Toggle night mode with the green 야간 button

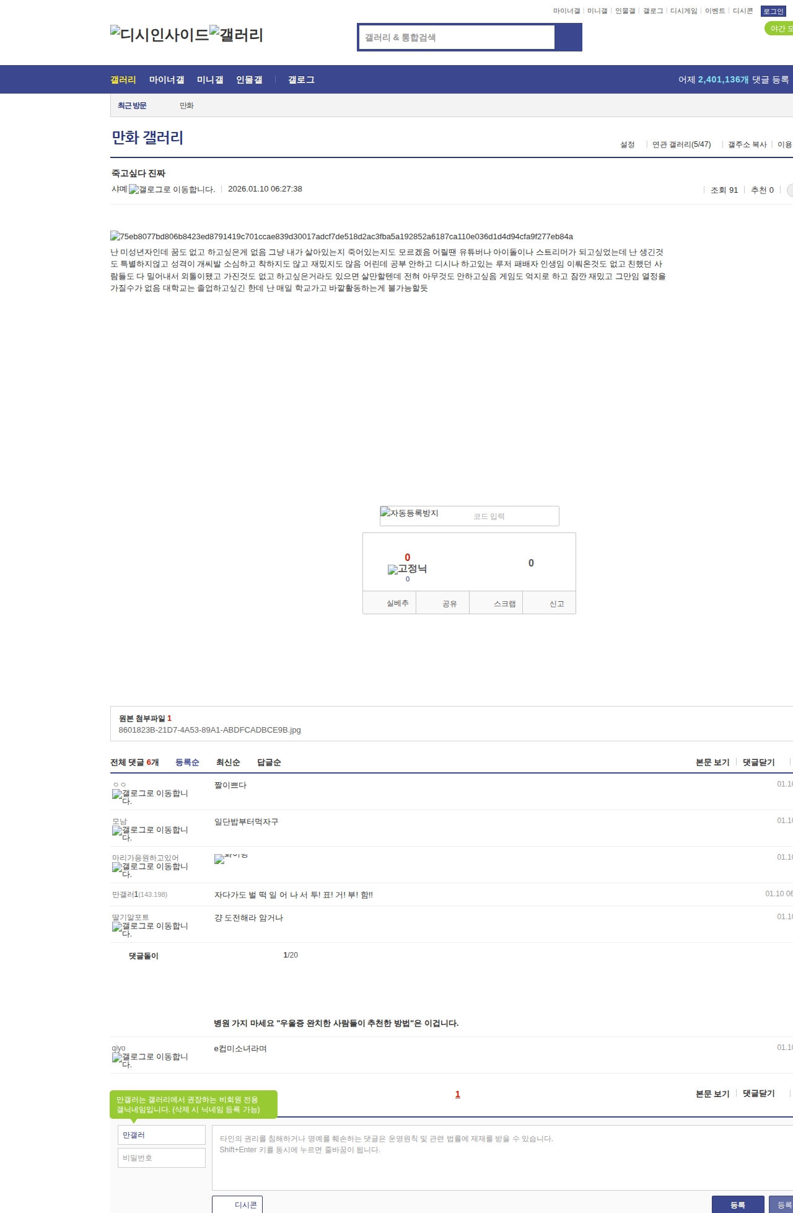779,29
